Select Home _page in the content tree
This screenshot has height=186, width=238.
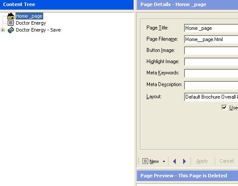point(29,16)
